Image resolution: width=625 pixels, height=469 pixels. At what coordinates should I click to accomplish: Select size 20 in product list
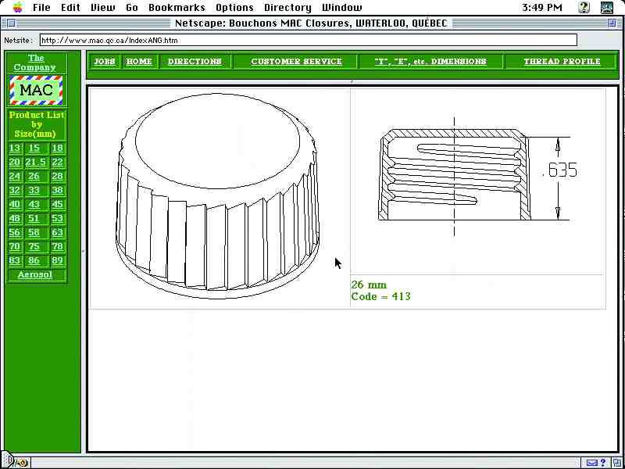click(x=15, y=163)
